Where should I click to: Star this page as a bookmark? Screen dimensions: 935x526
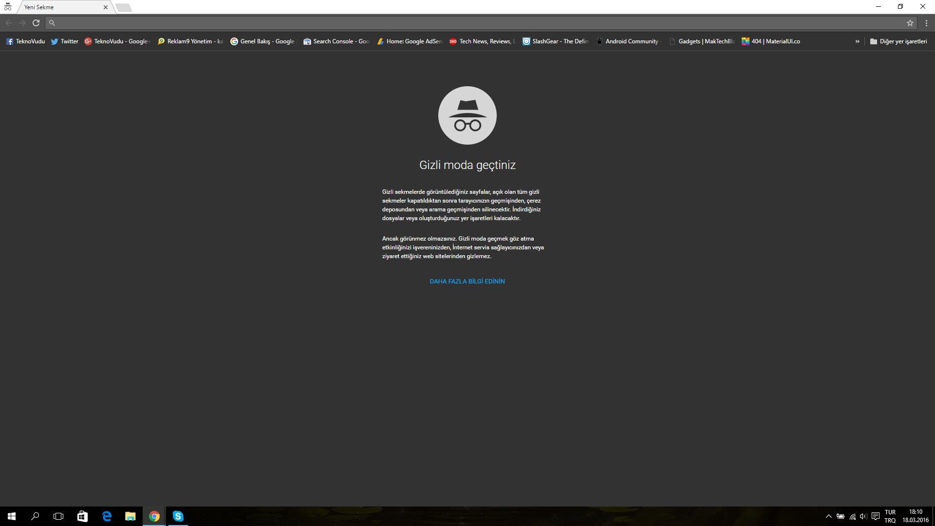(x=910, y=23)
